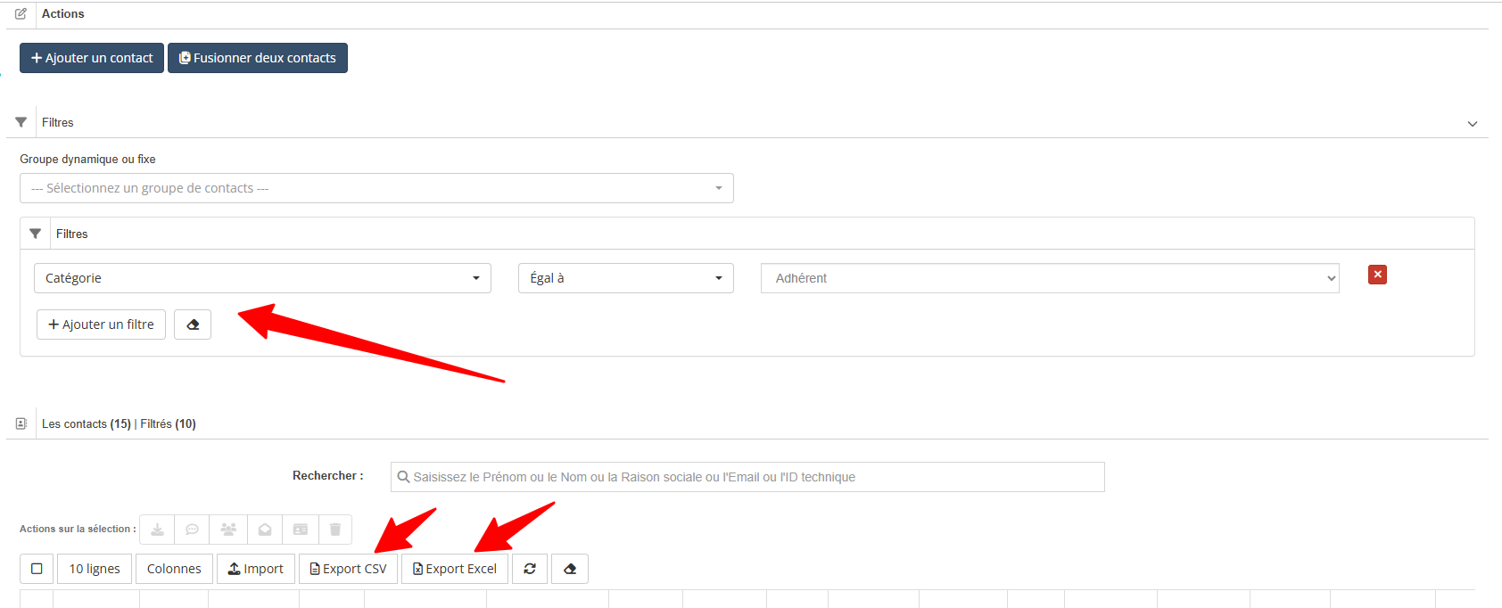Screen dimensions: 1502x608
Task: Refresh the contacts table
Action: pyautogui.click(x=530, y=569)
